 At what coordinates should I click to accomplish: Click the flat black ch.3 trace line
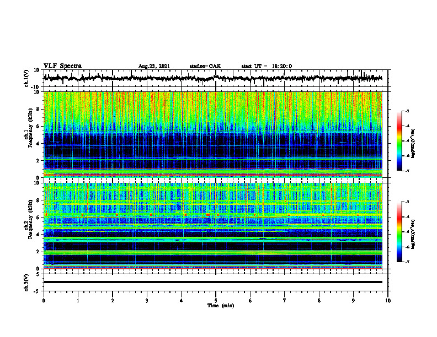(212, 282)
